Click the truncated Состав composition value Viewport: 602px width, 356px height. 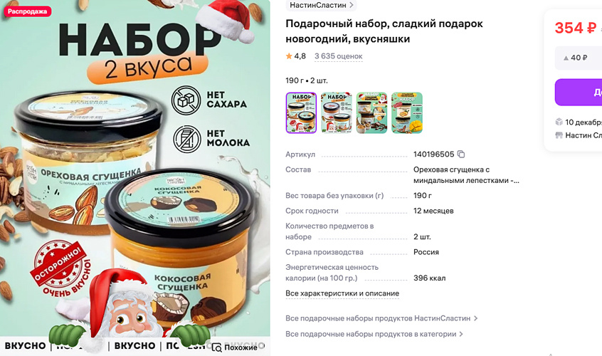[x=466, y=174]
